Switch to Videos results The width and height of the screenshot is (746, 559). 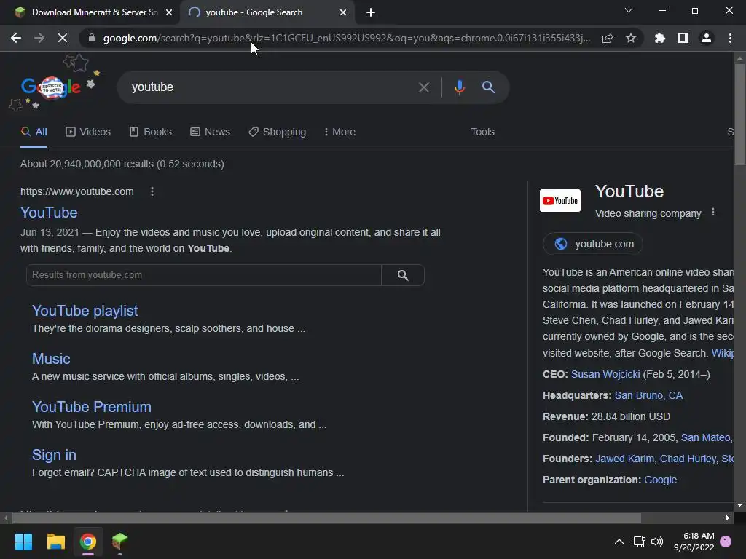88,132
